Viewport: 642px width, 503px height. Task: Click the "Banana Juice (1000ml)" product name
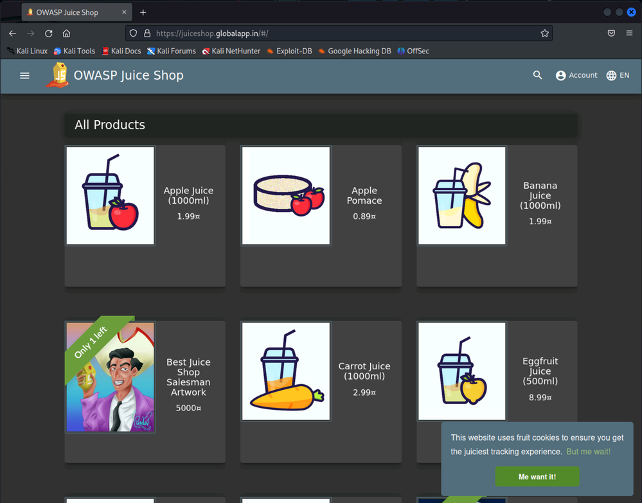(x=540, y=195)
